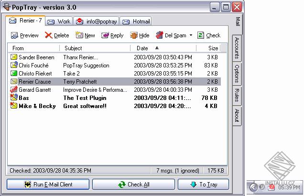
Task: Click the green arrows icon on Check All
Action: [122, 185]
